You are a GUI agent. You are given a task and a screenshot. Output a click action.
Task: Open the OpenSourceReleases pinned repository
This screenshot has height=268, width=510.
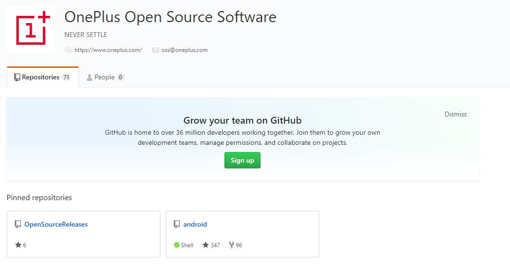[56, 225]
